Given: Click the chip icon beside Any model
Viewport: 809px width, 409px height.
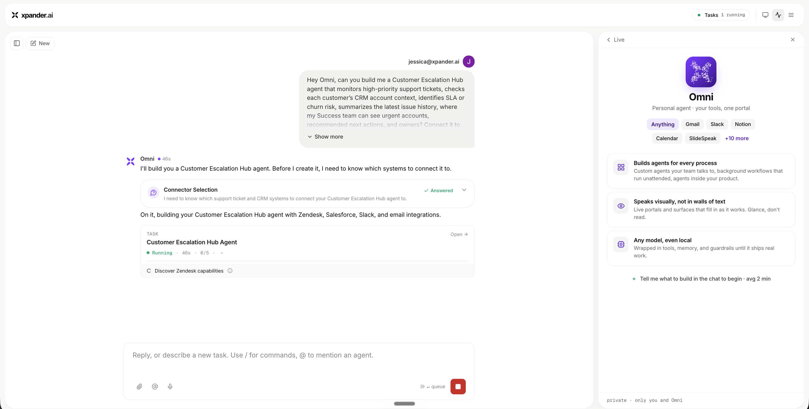Looking at the screenshot, I should [x=621, y=245].
